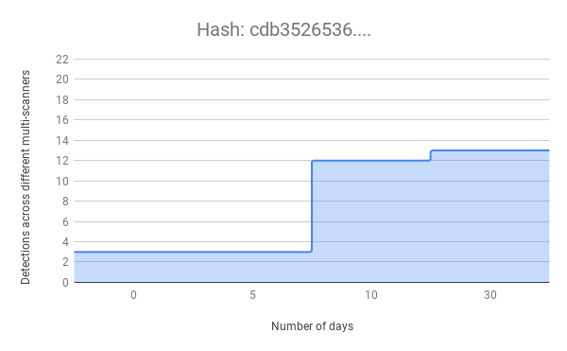The width and height of the screenshot is (567, 351).
Task: Click the blue line segment at value 3
Action: pyautogui.click(x=193, y=252)
